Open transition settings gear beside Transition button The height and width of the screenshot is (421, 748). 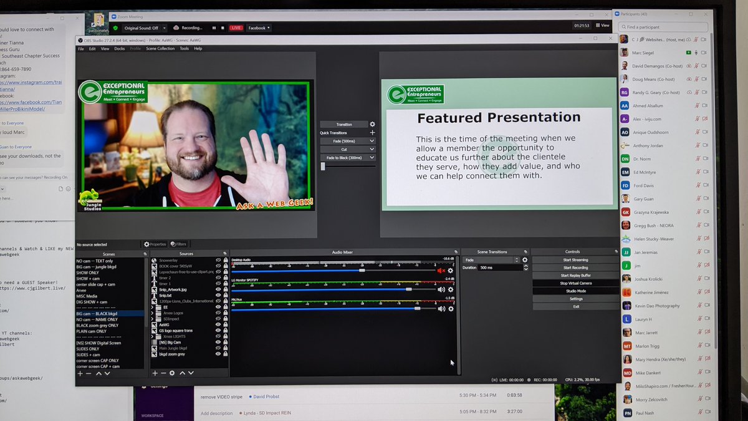pyautogui.click(x=372, y=124)
